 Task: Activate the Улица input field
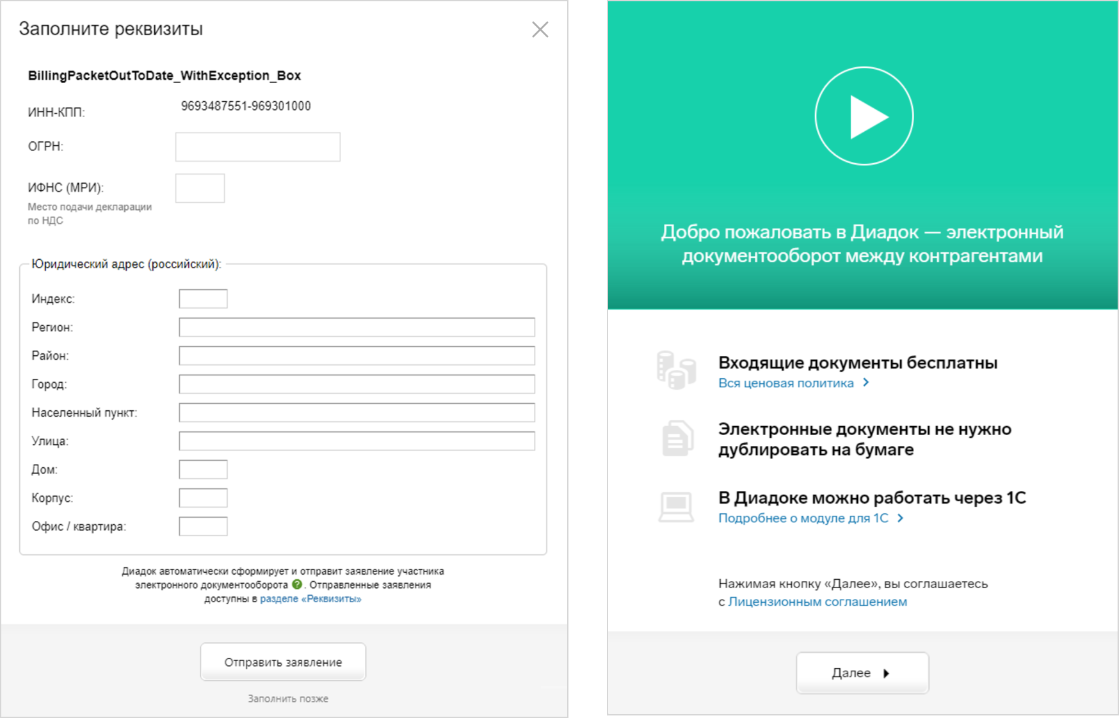pyautogui.click(x=357, y=441)
